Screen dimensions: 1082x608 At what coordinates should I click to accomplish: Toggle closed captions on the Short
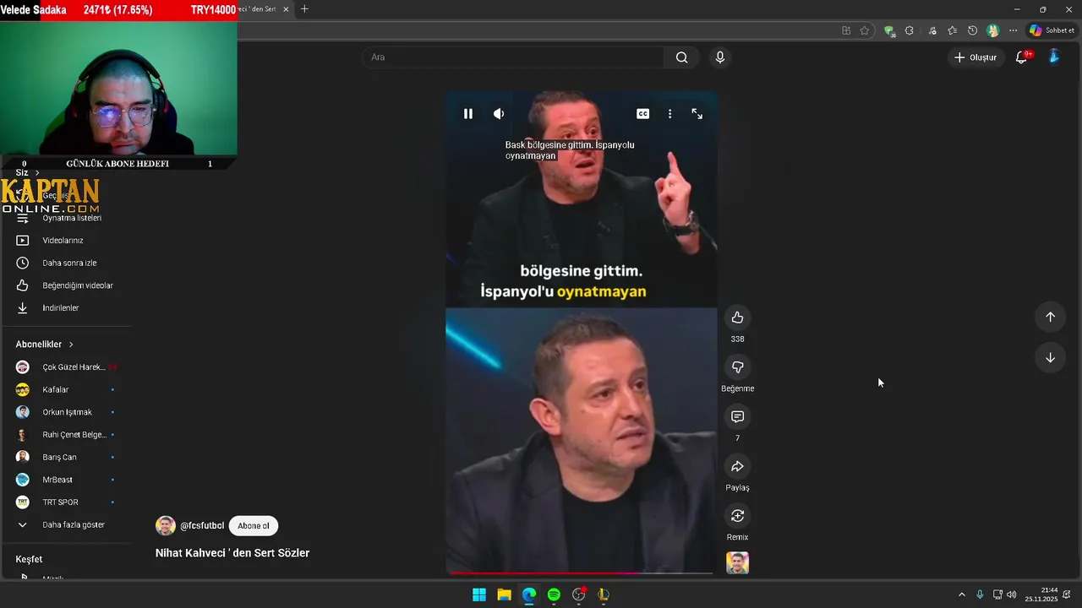pyautogui.click(x=643, y=114)
